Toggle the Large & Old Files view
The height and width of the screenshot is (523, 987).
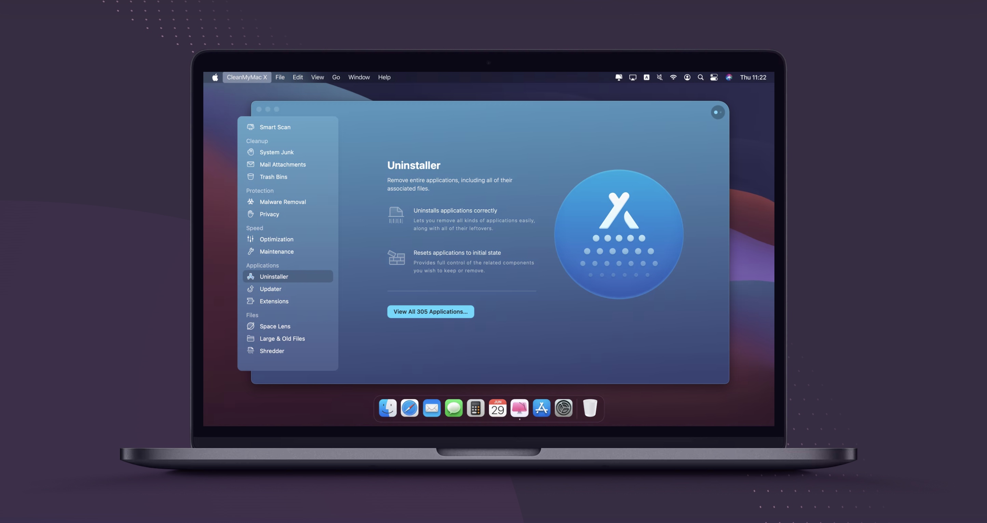282,338
